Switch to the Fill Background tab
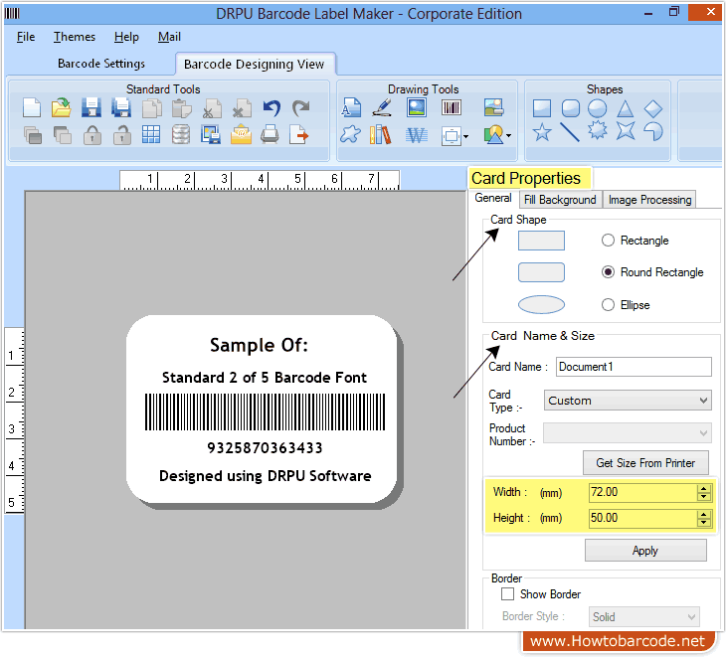The height and width of the screenshot is (658, 726). pos(560,200)
